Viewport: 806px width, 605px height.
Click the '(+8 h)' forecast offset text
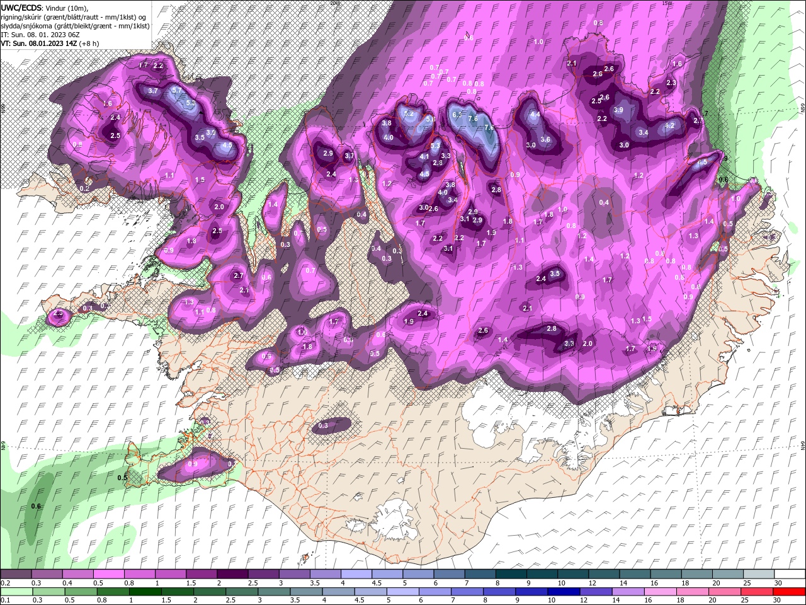89,44
